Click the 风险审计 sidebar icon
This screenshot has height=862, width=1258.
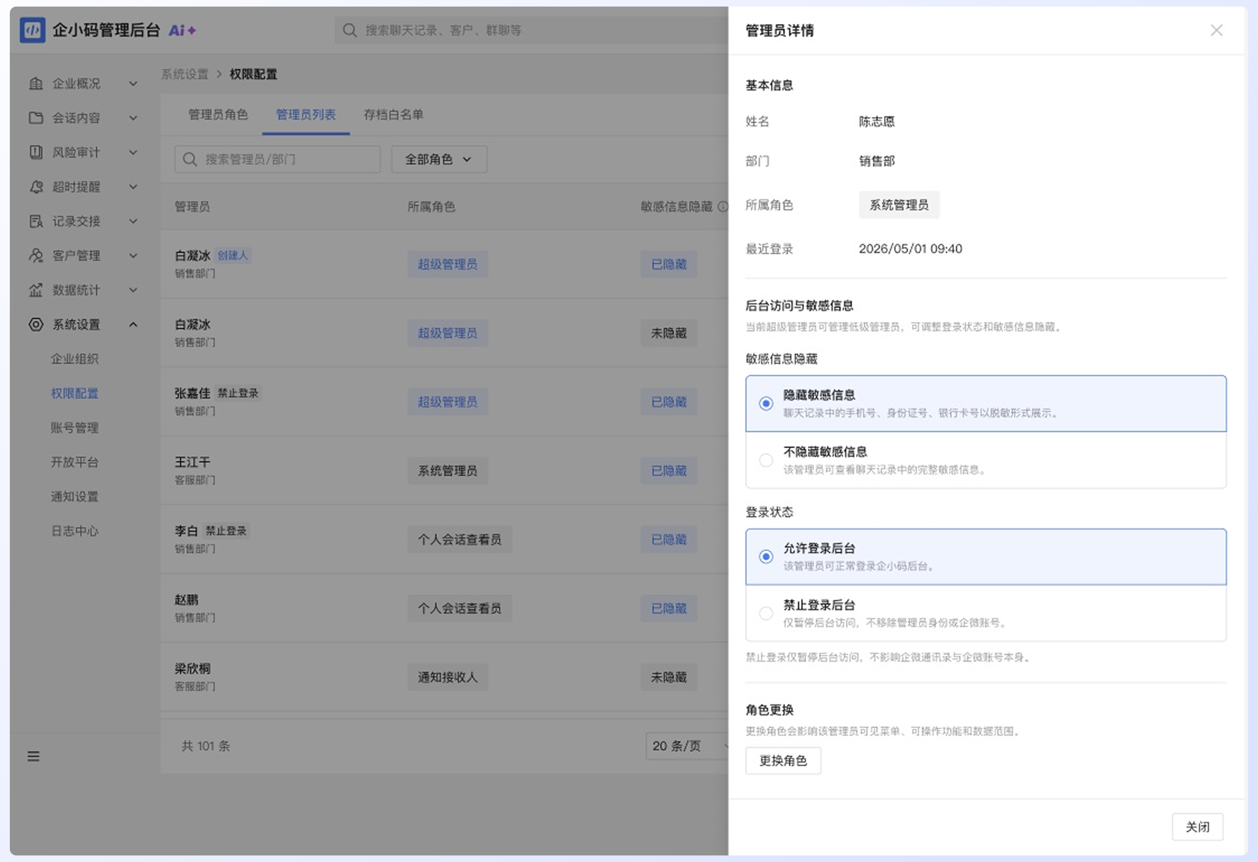click(x=36, y=152)
